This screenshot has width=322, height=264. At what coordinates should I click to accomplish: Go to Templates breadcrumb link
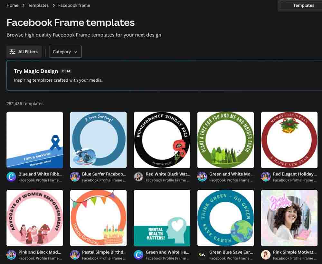38,5
